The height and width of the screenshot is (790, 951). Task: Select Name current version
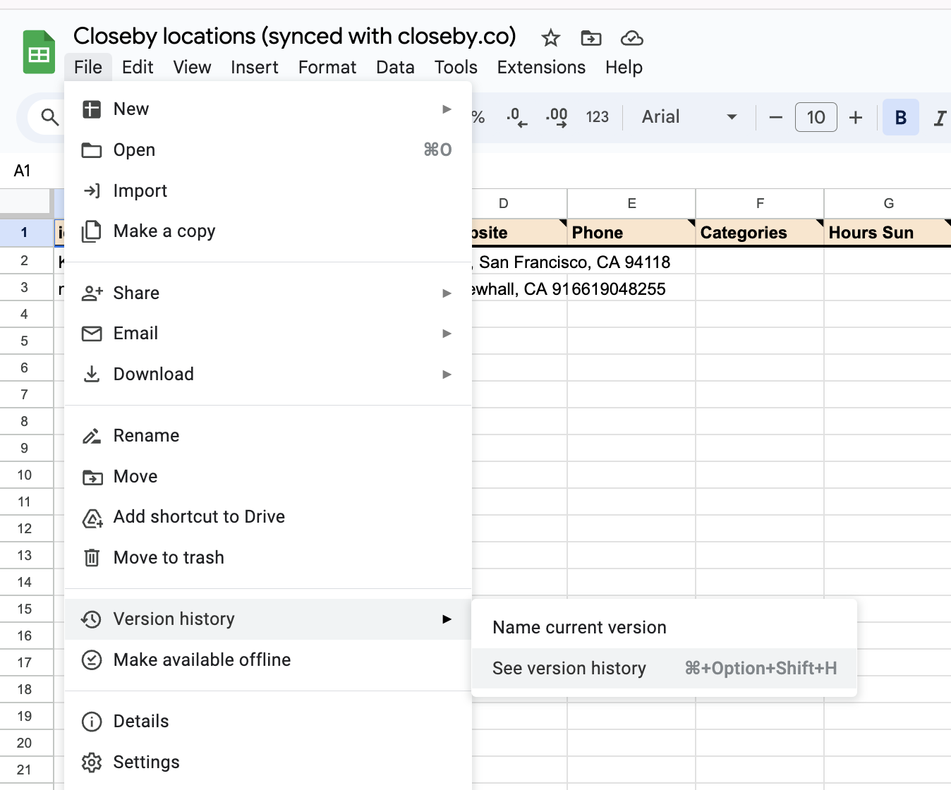579,627
